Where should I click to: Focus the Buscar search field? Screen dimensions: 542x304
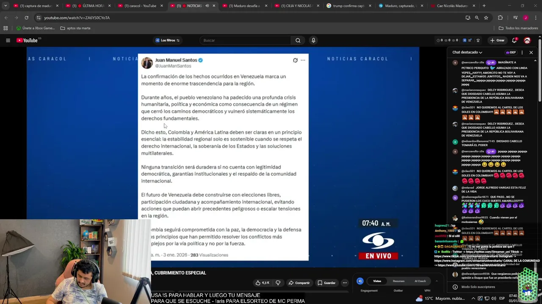point(246,41)
